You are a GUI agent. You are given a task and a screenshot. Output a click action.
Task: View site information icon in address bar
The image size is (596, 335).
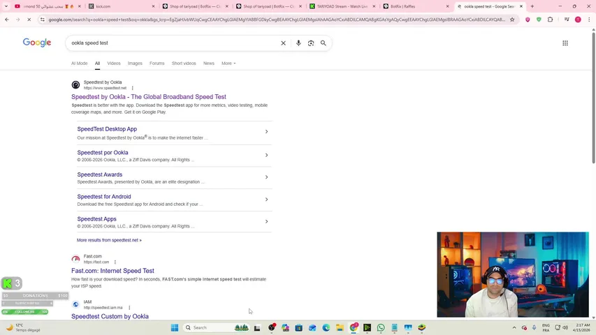tap(43, 20)
